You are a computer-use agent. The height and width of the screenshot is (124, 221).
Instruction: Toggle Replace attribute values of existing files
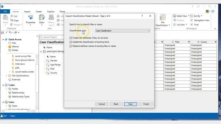[71, 46]
